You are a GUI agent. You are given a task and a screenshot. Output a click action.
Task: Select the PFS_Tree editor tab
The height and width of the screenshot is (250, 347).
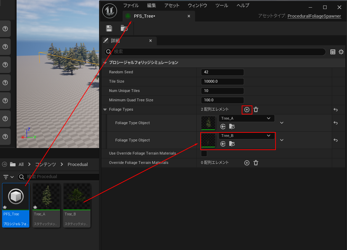click(145, 16)
